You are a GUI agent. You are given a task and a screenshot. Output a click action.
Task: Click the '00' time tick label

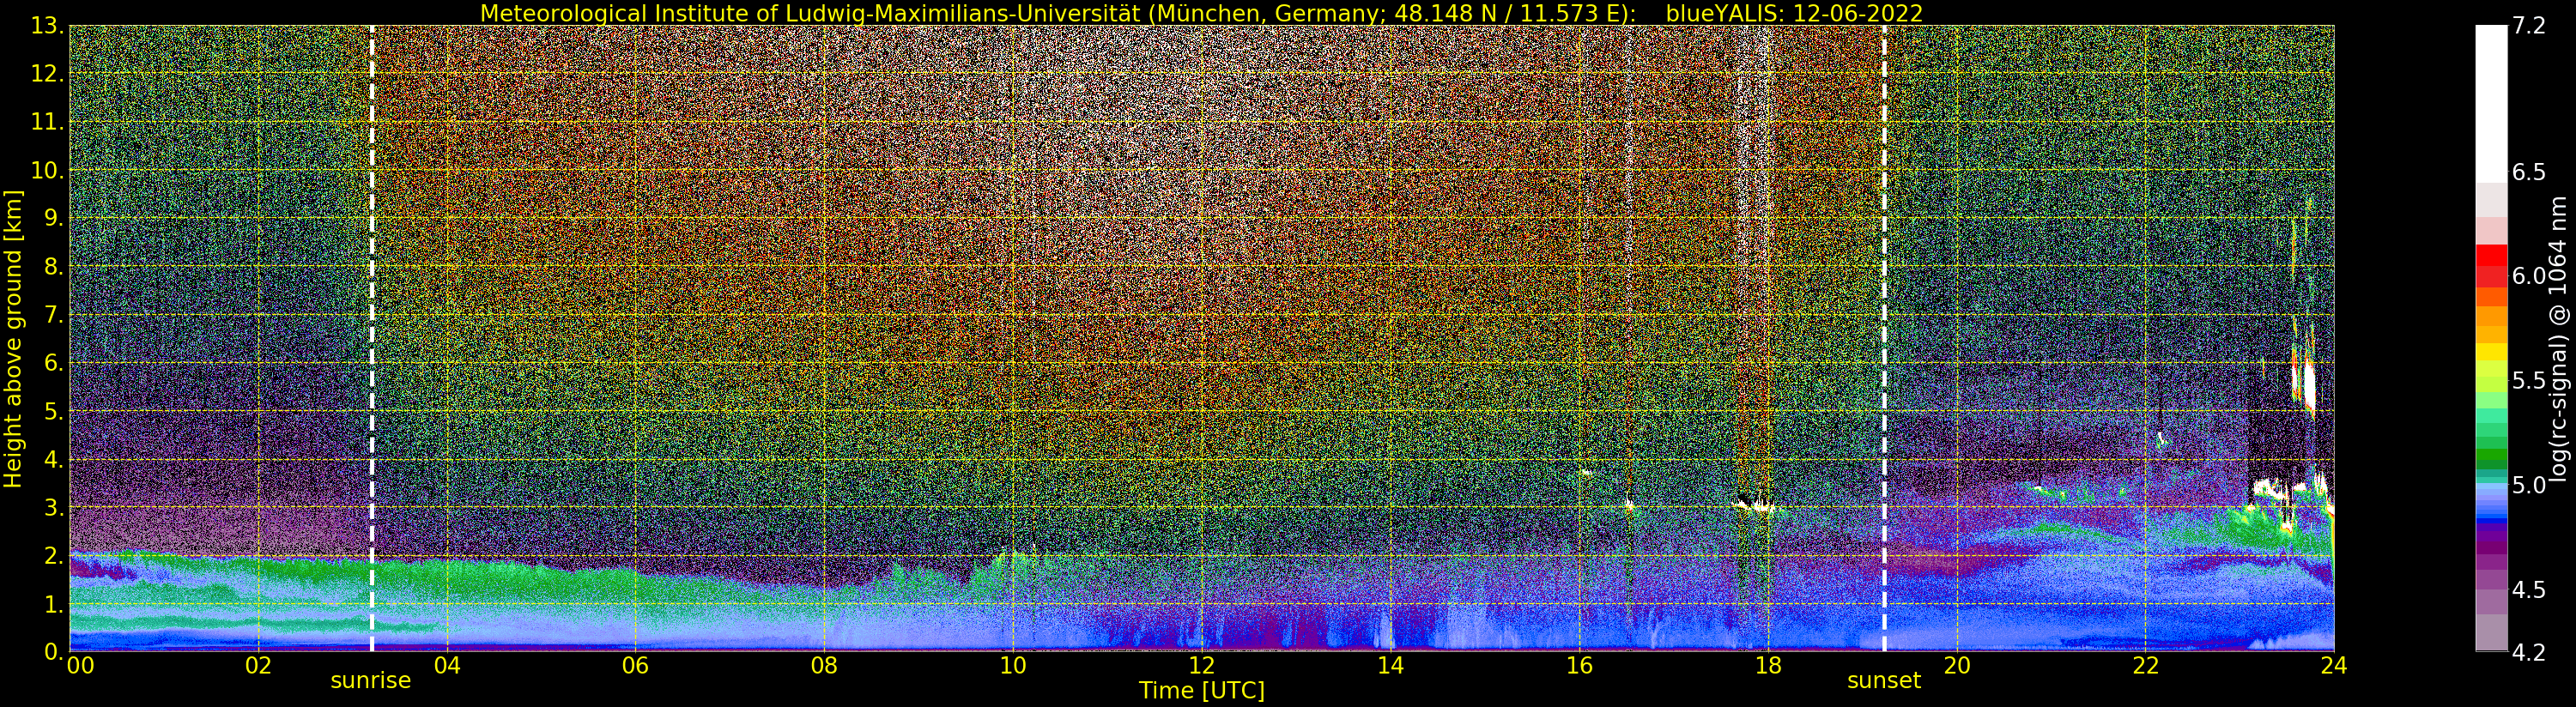80,665
